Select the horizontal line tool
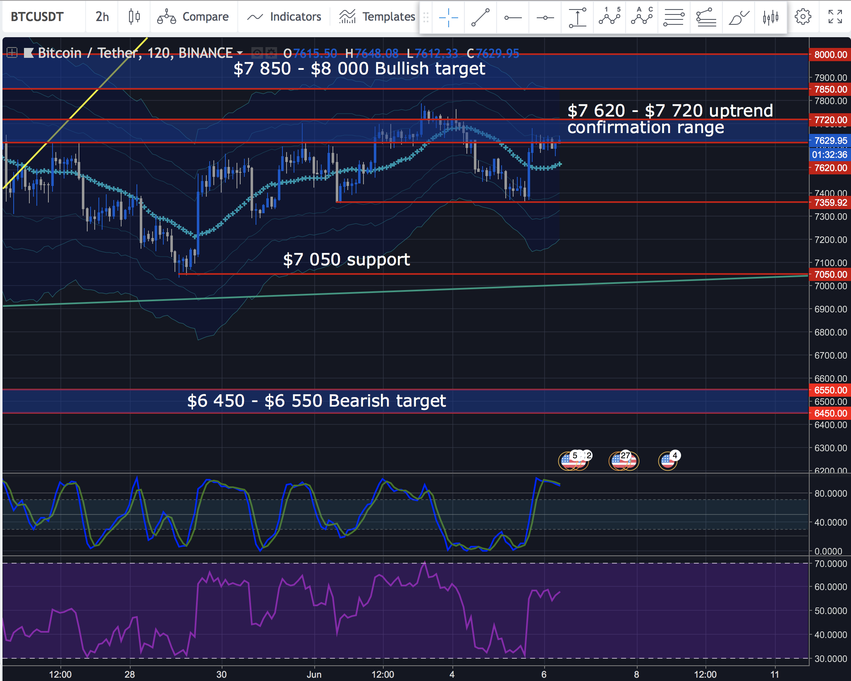 point(545,17)
